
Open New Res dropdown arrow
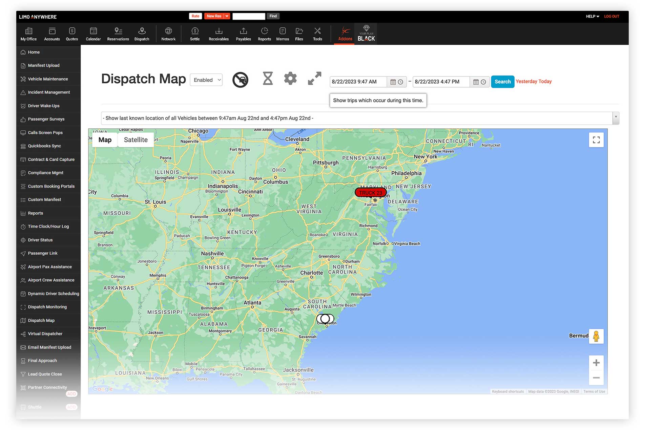tap(227, 16)
